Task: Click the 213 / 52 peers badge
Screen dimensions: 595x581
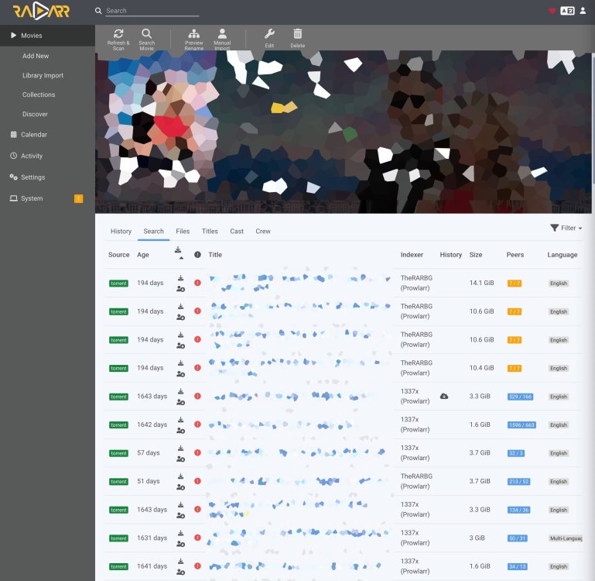Action: (518, 481)
